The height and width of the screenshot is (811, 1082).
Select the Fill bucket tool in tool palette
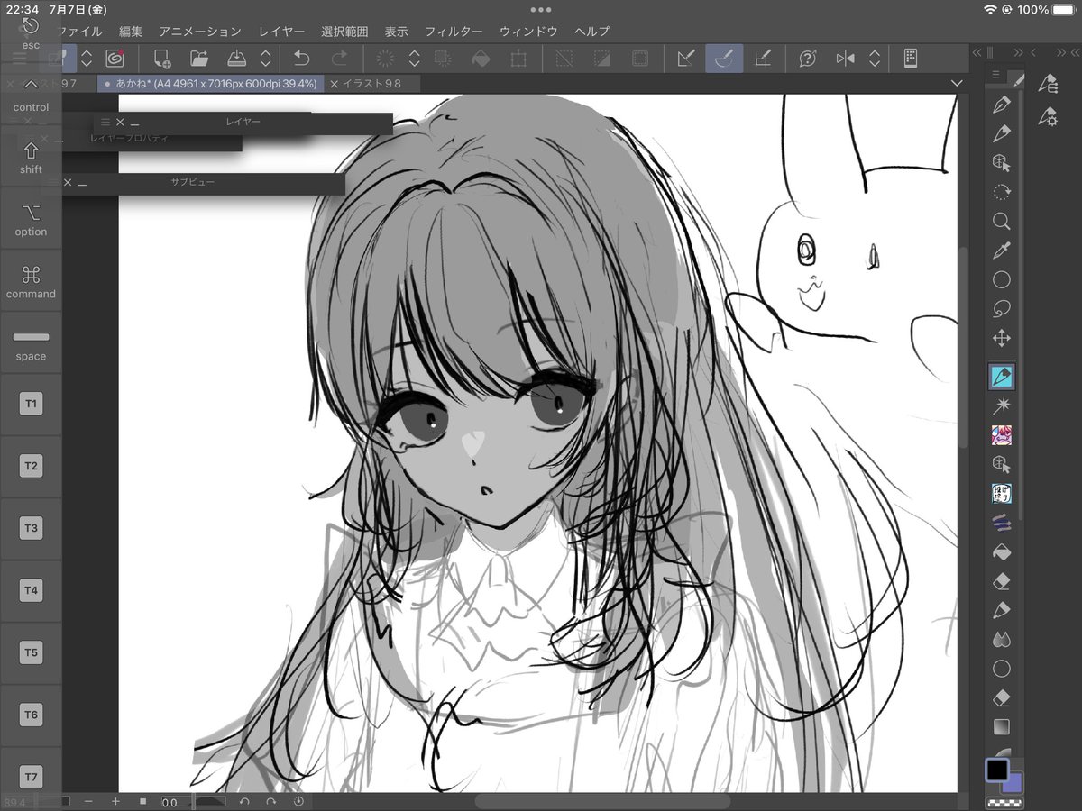tap(1001, 551)
